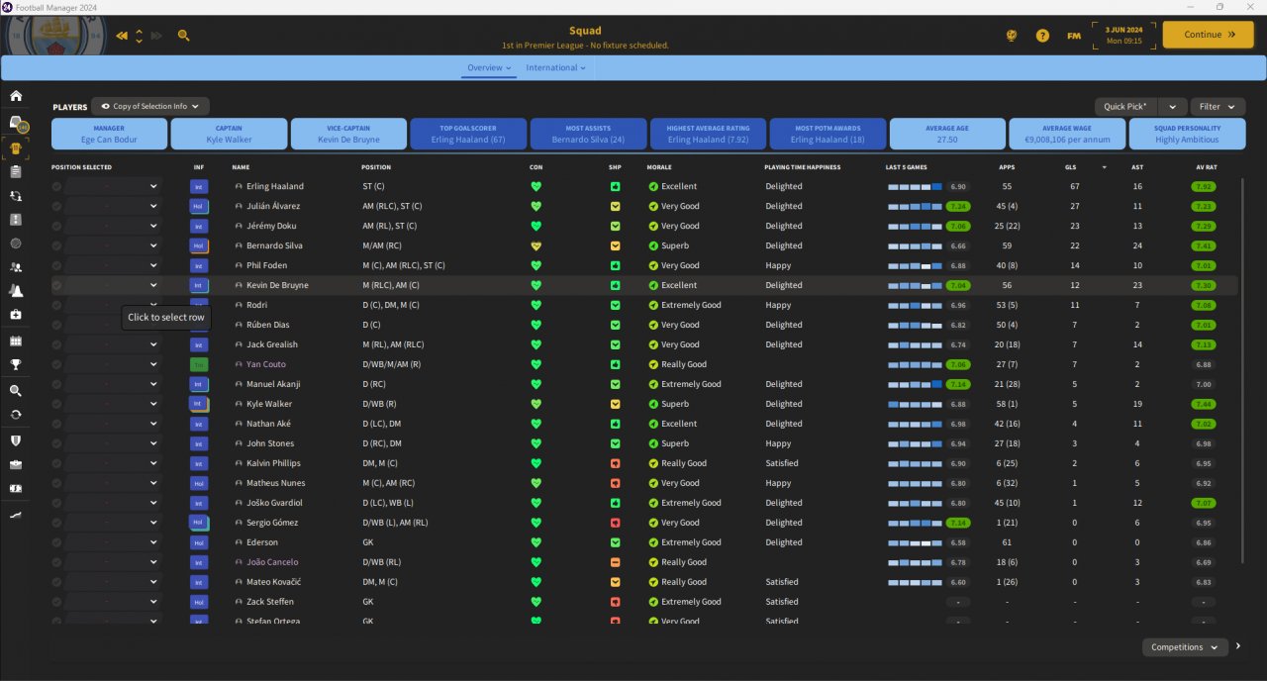The image size is (1267, 681).
Task: Open the world globe icon in top bar
Action: [1012, 35]
